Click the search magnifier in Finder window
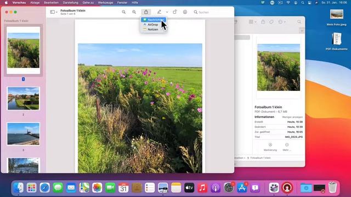Viewport: 351px width, 197px height. (299, 22)
